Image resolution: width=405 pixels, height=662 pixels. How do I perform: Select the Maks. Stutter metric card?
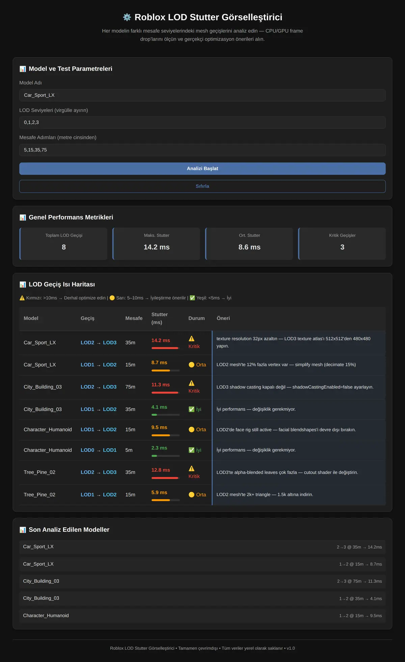pyautogui.click(x=156, y=243)
